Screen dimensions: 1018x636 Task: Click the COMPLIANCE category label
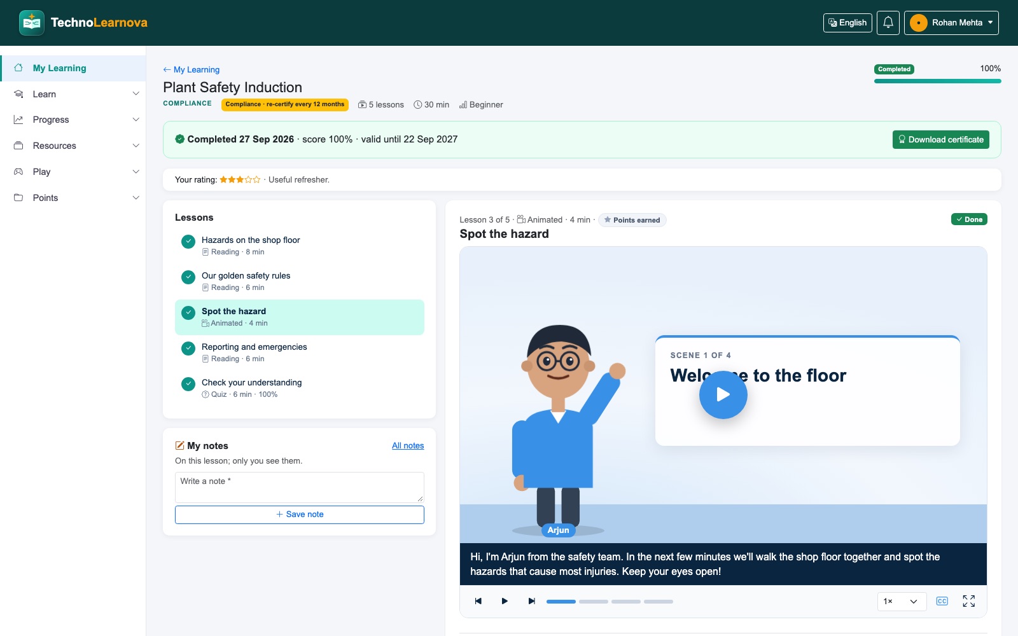187,104
